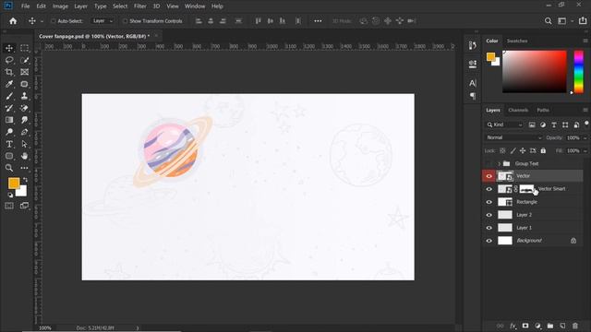Hide the Layer 2 layer

click(489, 215)
